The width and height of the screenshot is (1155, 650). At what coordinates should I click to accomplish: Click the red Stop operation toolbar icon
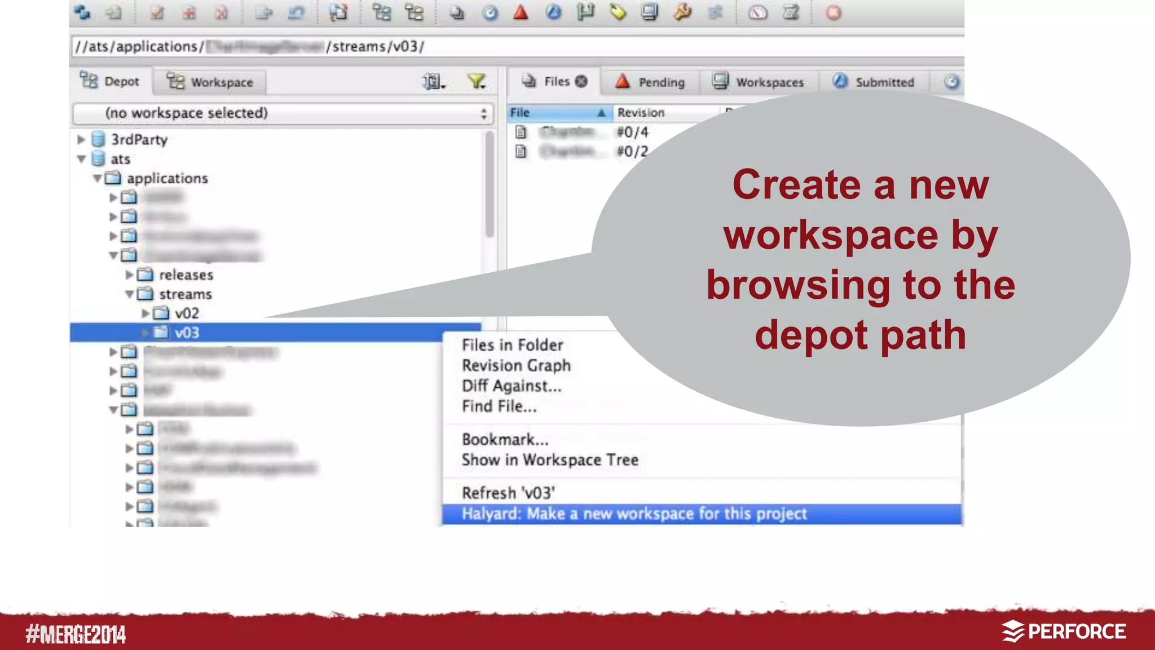[x=834, y=12]
